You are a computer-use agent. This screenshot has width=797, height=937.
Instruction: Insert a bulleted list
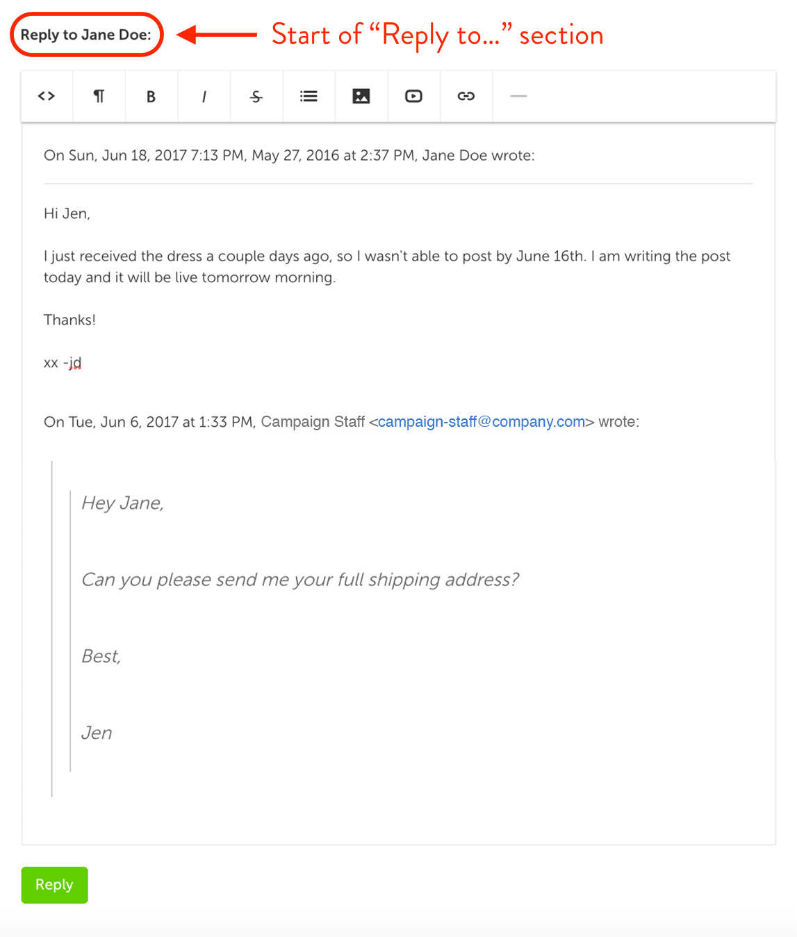[309, 97]
